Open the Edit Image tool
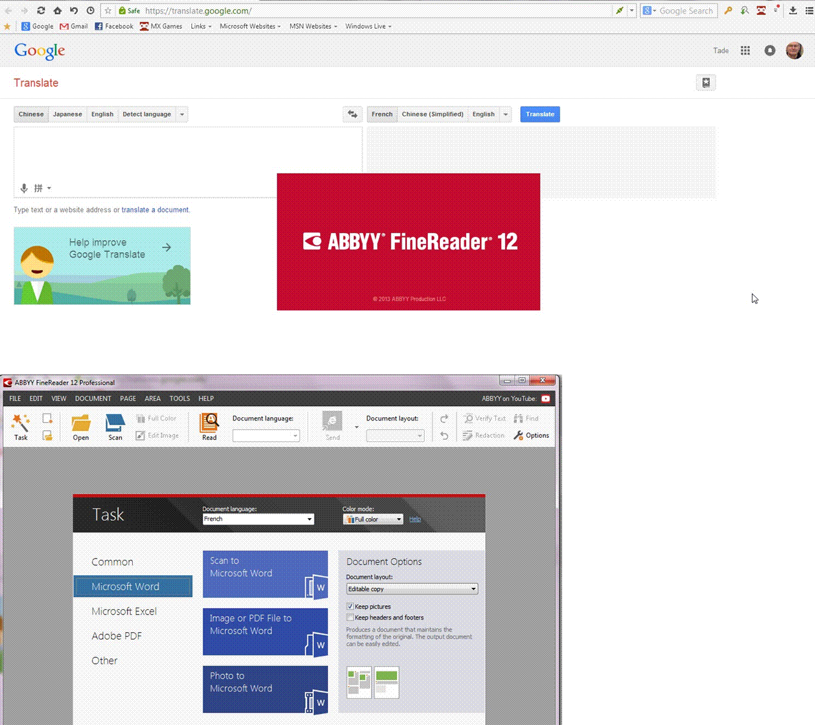The width and height of the screenshot is (815, 725). point(157,435)
